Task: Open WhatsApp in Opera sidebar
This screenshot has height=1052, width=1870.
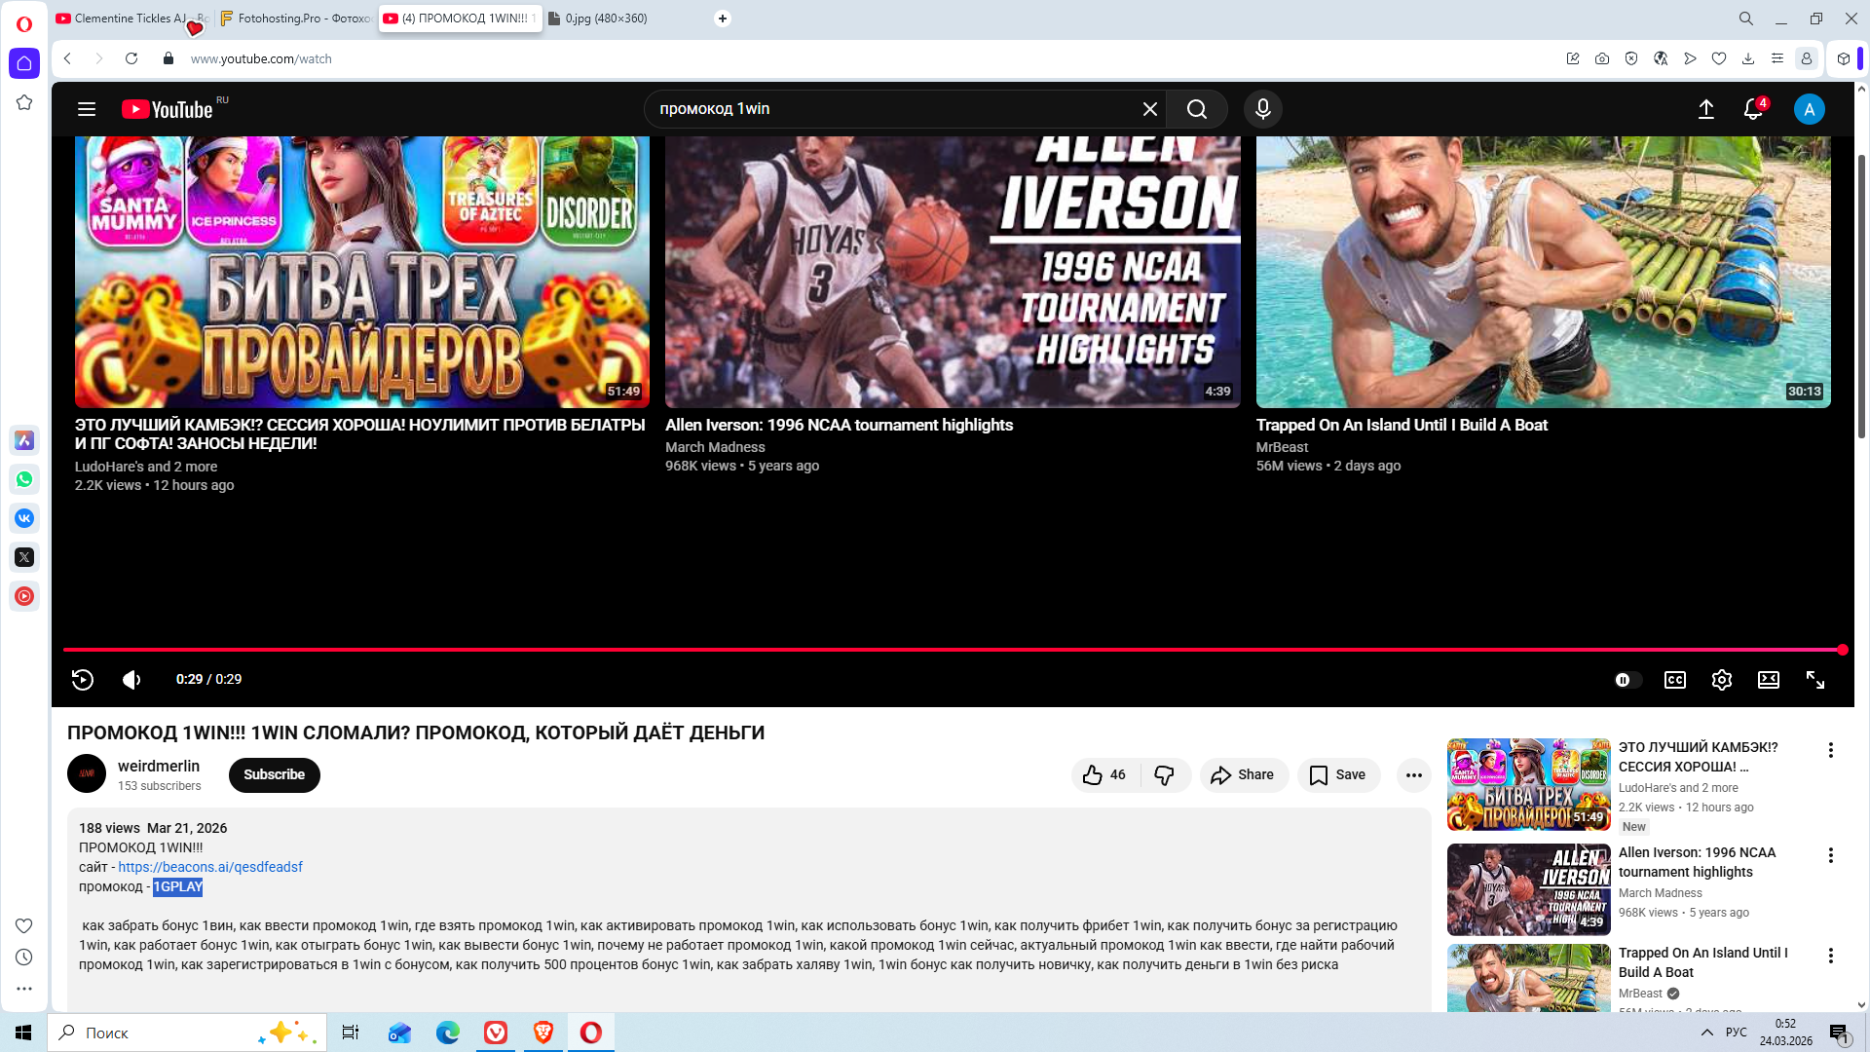Action: click(24, 479)
